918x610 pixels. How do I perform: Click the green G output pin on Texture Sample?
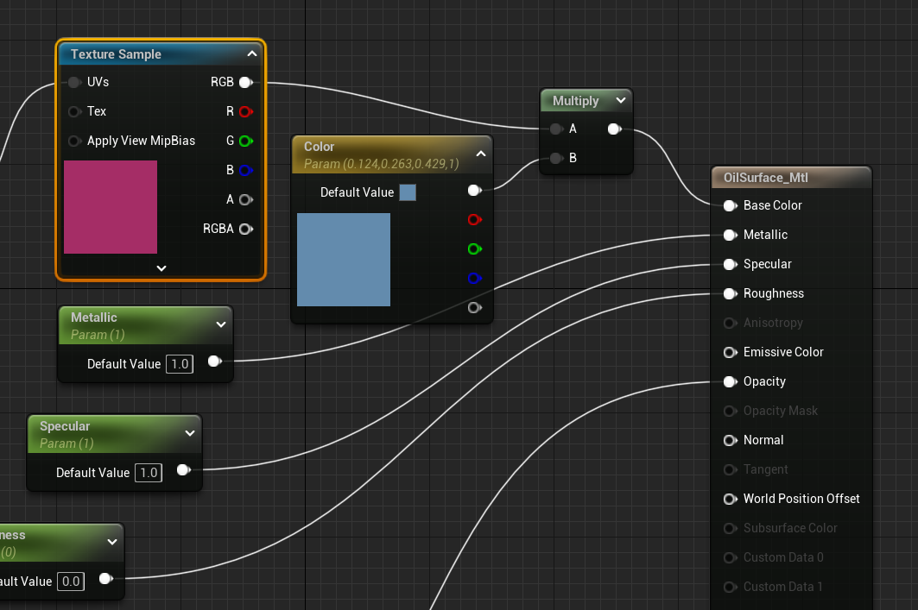(x=246, y=141)
